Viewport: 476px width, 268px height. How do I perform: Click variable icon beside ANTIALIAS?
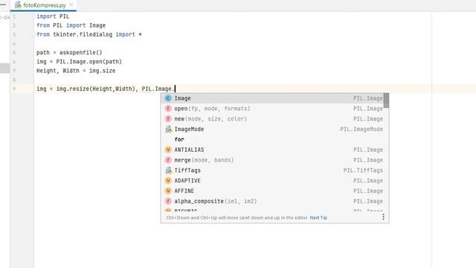click(x=168, y=150)
